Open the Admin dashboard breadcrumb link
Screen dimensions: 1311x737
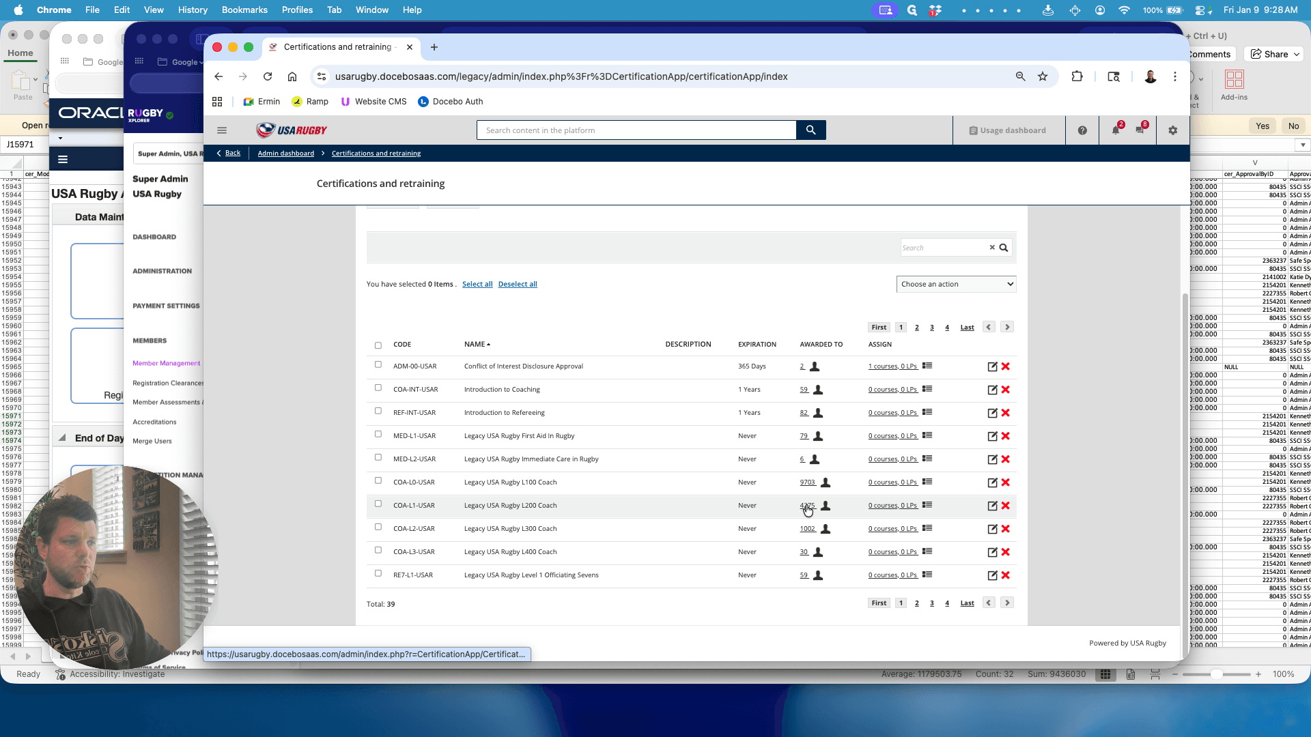(286, 153)
